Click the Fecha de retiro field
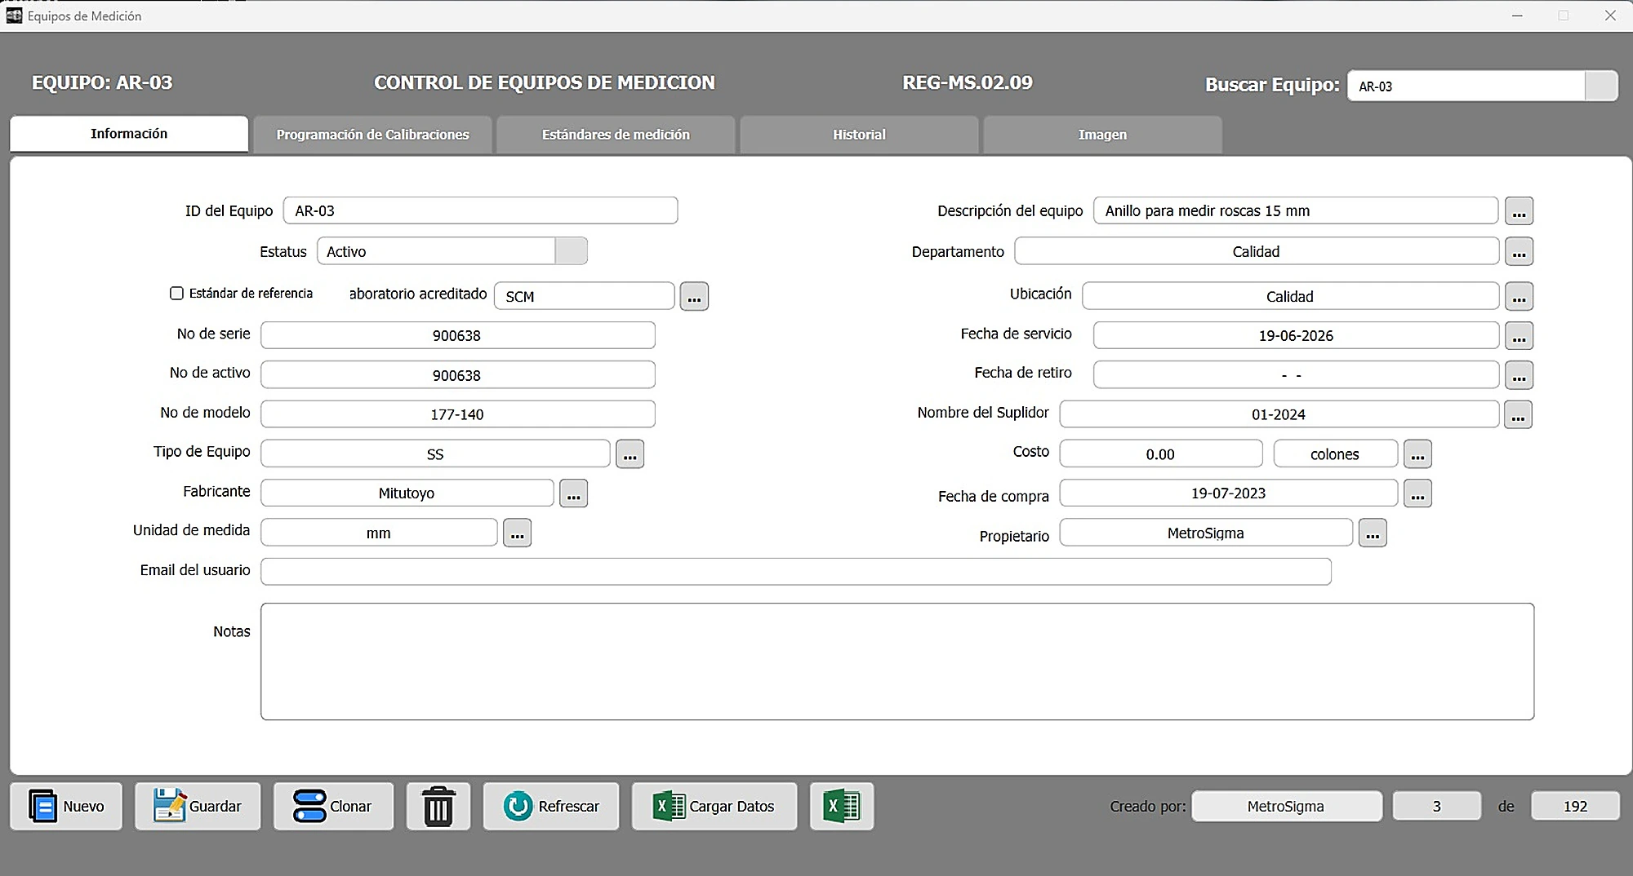This screenshot has height=876, width=1633. coord(1296,375)
